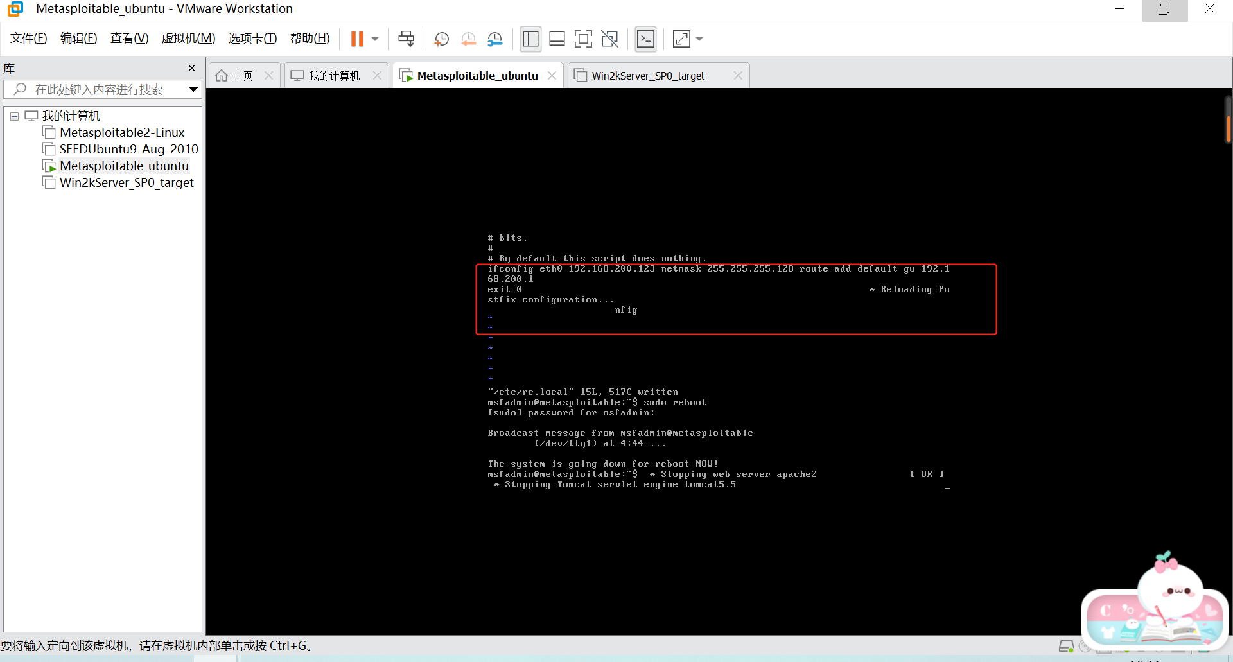The width and height of the screenshot is (1233, 662).
Task: Select Win2kServer_SP0_target in the library tree
Action: tap(127, 183)
